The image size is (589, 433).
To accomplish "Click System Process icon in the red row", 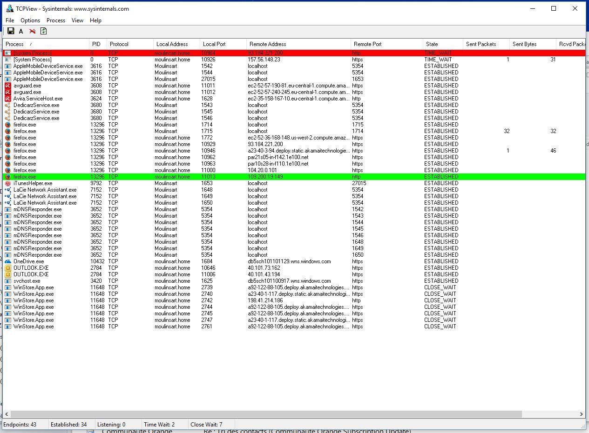I will (8, 53).
